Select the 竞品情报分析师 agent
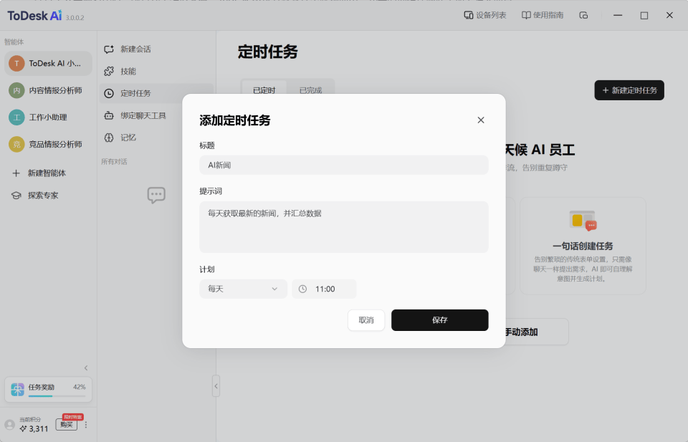This screenshot has width=688, height=442. point(48,144)
